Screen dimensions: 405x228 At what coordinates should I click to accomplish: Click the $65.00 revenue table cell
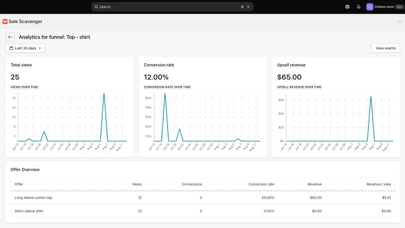(315, 198)
